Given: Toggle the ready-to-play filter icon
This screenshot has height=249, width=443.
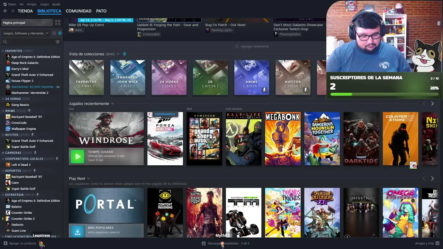Looking at the screenshot, I should click(x=60, y=33).
